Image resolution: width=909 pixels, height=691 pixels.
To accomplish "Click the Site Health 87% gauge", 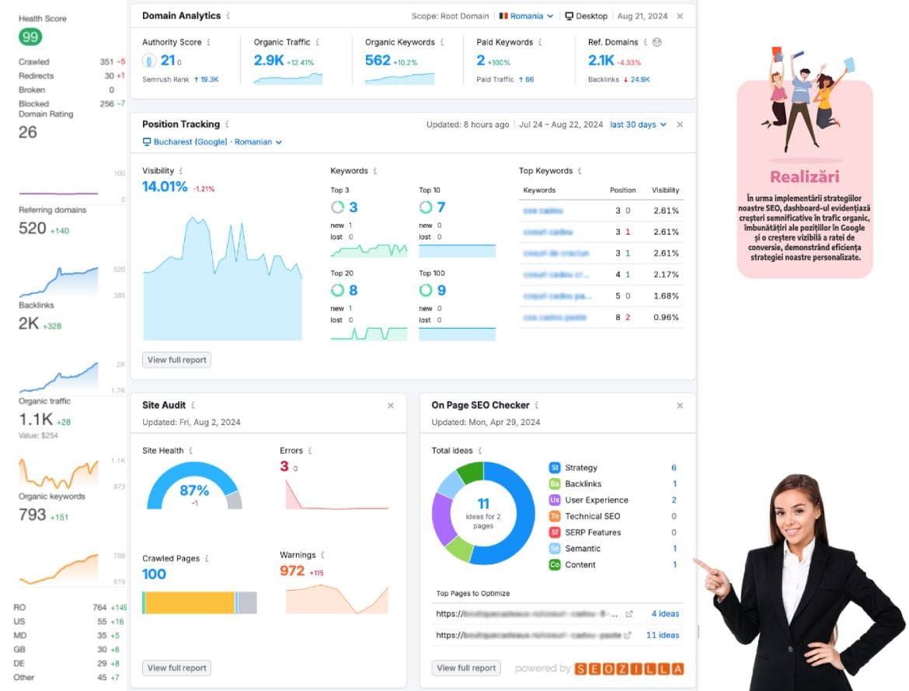I will click(194, 487).
